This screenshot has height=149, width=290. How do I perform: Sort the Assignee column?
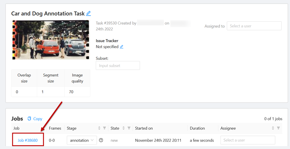click(x=273, y=128)
